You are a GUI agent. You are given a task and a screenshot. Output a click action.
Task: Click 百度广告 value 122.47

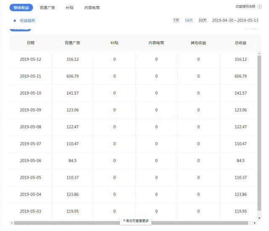tap(72, 127)
